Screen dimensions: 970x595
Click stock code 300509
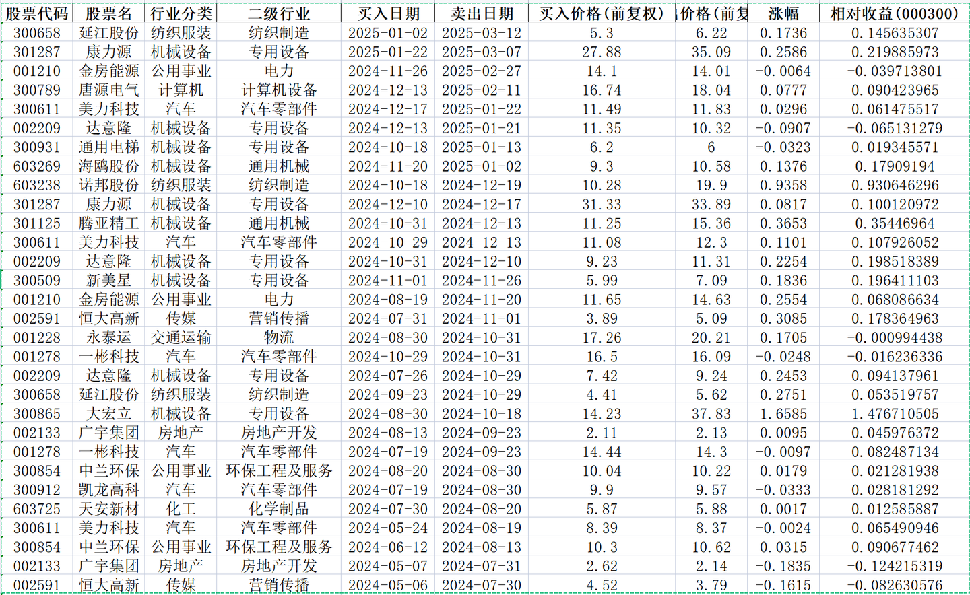(x=37, y=281)
